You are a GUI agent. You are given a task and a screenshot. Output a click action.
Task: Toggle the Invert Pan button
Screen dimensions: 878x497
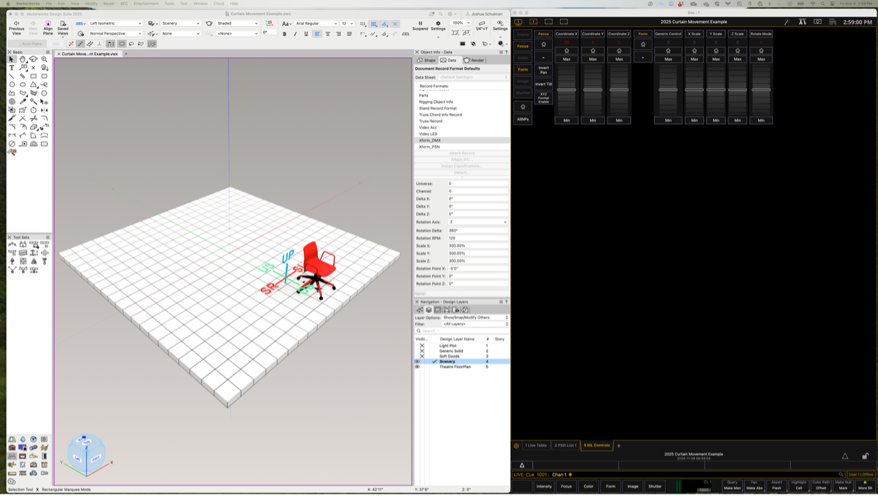pos(543,70)
